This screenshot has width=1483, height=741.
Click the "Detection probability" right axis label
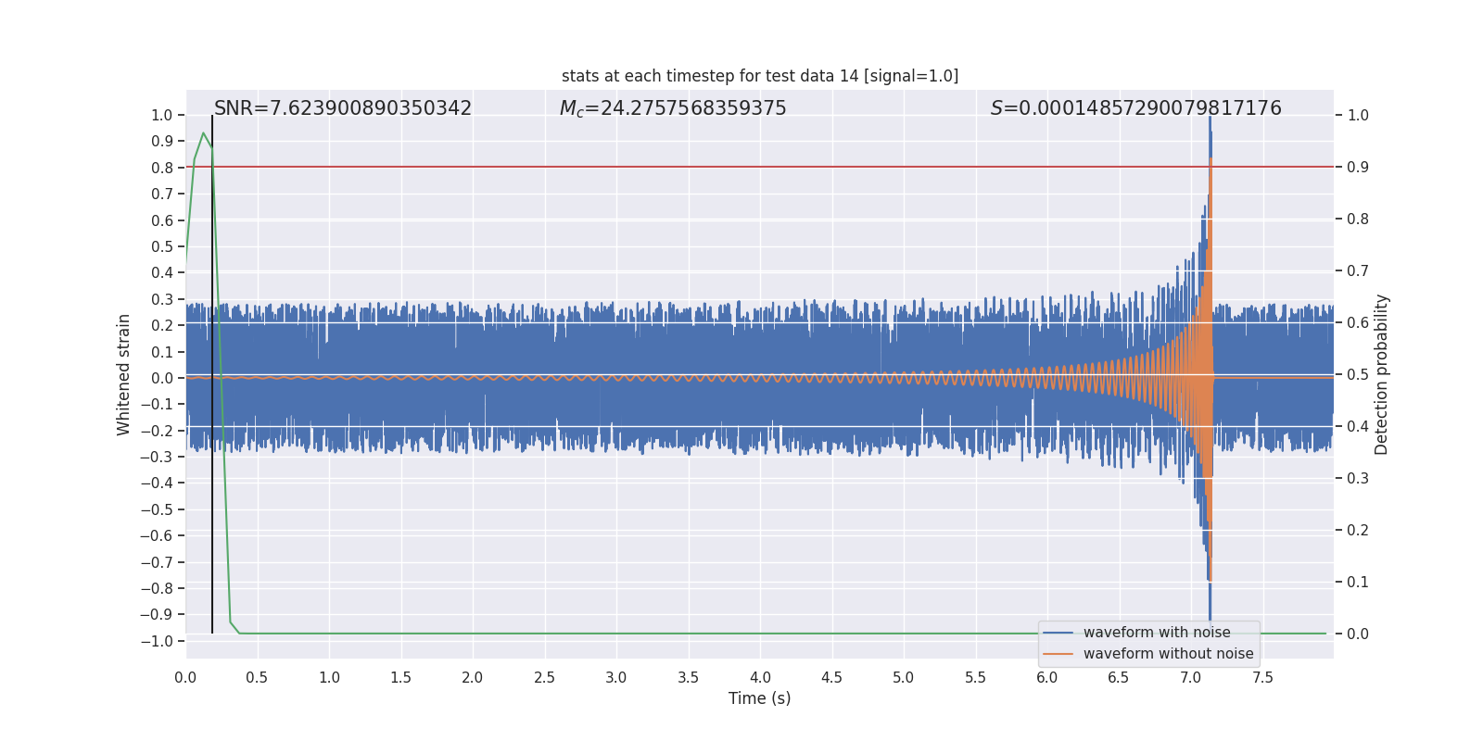[x=1381, y=374]
